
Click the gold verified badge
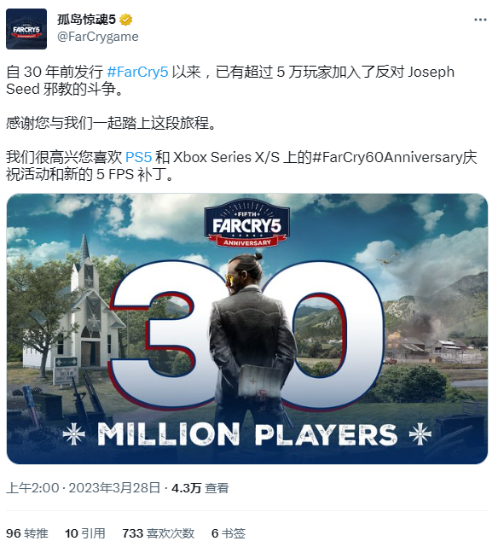click(126, 20)
